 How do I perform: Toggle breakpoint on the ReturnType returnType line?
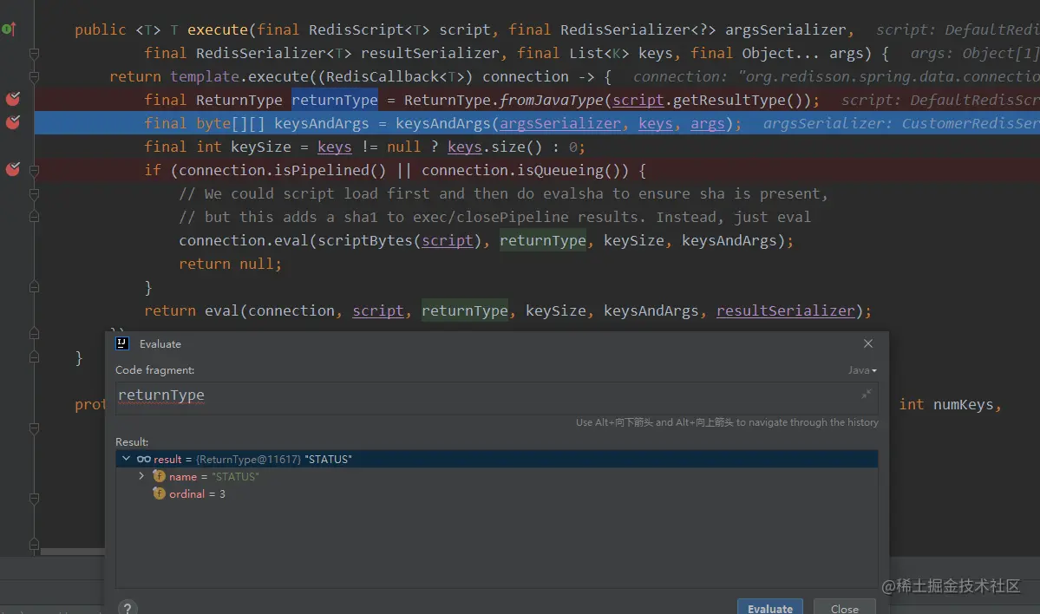point(13,100)
